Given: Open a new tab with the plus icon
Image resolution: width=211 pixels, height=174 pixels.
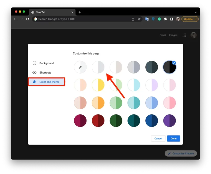Looking at the screenshot, I should point(80,12).
